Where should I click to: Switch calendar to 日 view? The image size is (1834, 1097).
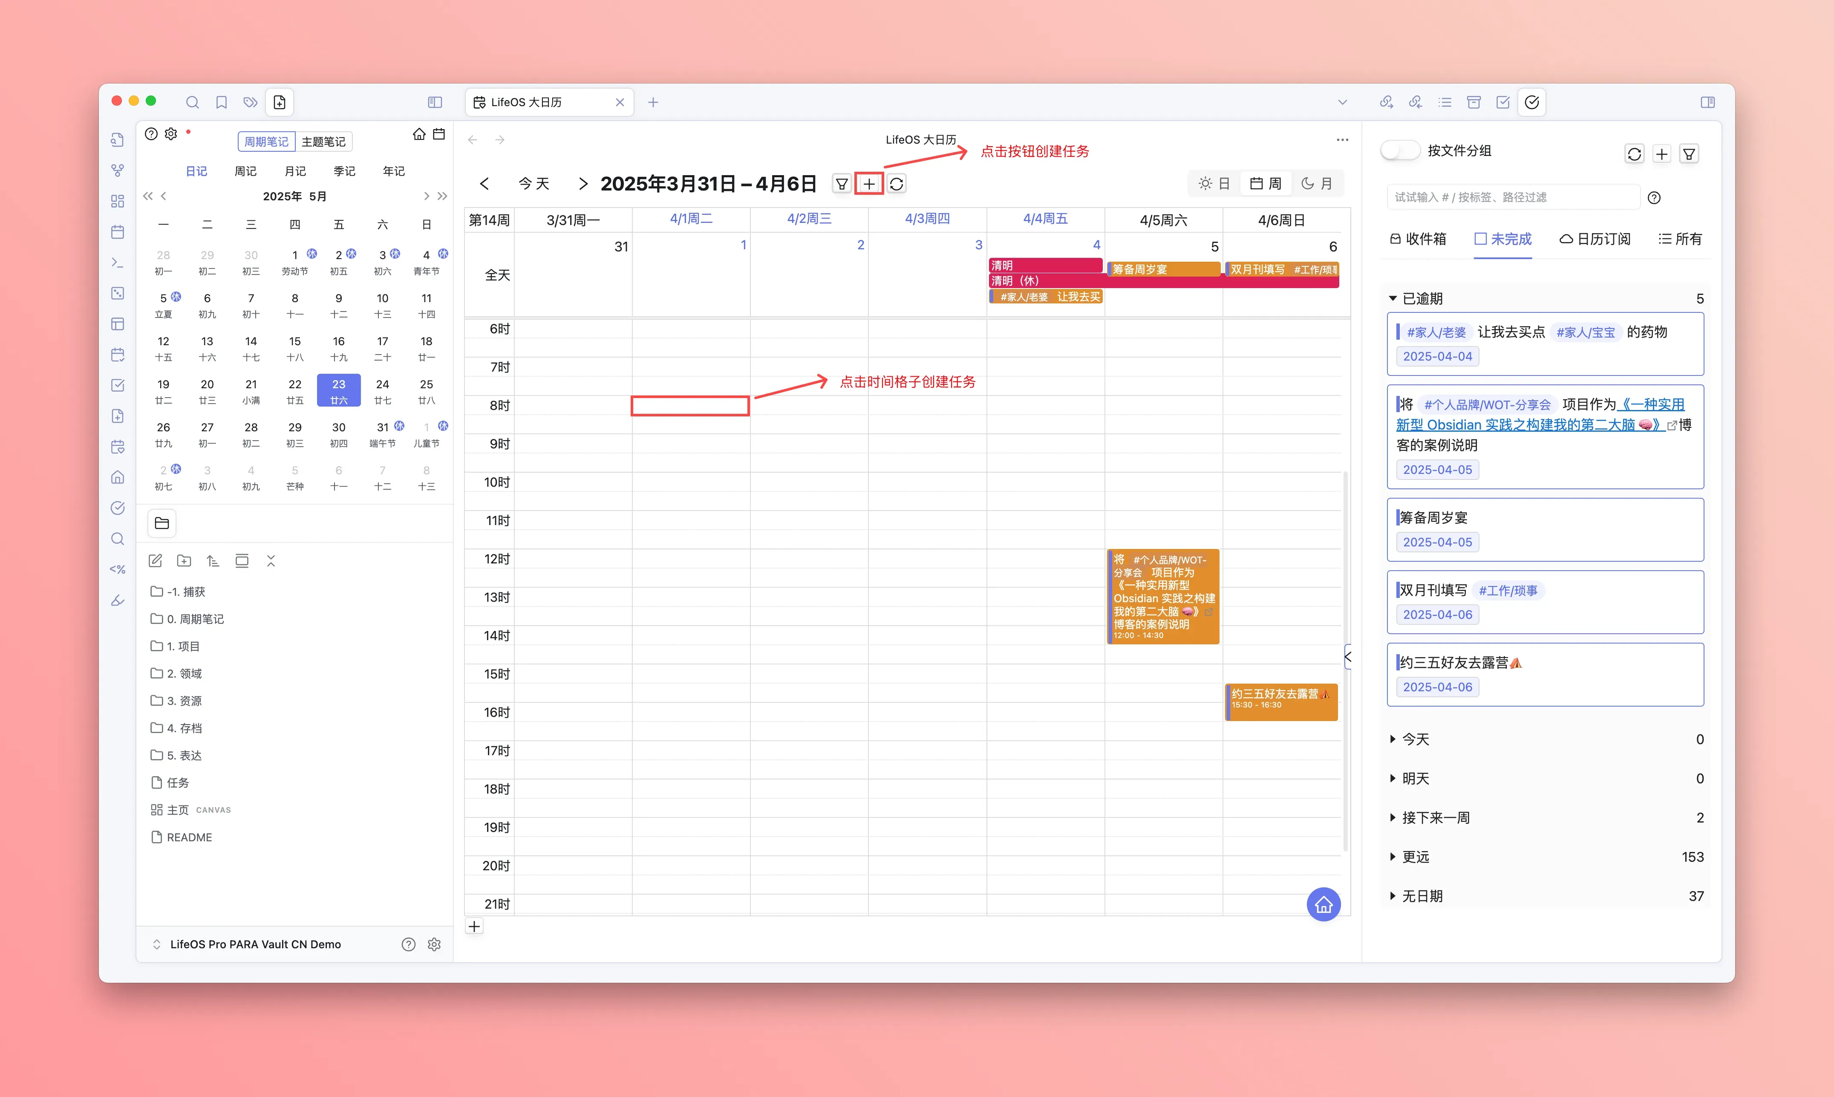click(1214, 183)
